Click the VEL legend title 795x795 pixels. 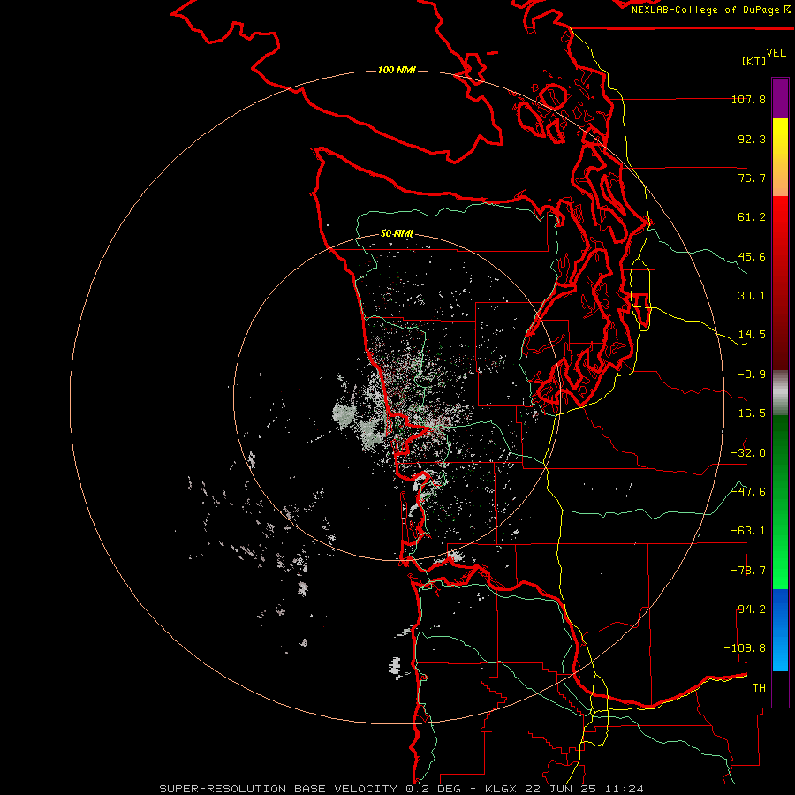(776, 53)
